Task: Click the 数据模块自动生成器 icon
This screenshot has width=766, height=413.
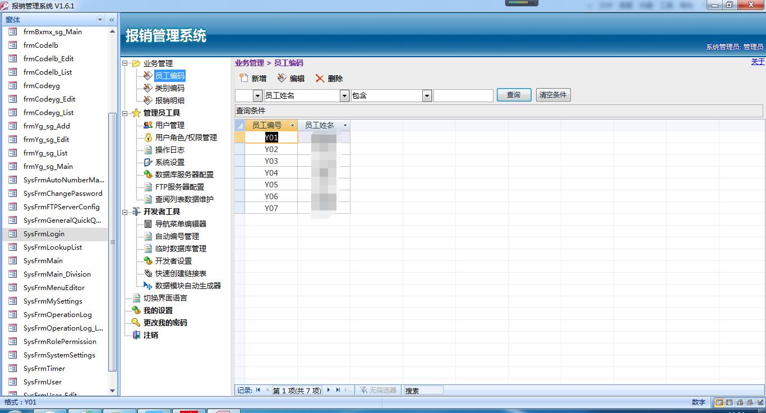Action: click(148, 286)
